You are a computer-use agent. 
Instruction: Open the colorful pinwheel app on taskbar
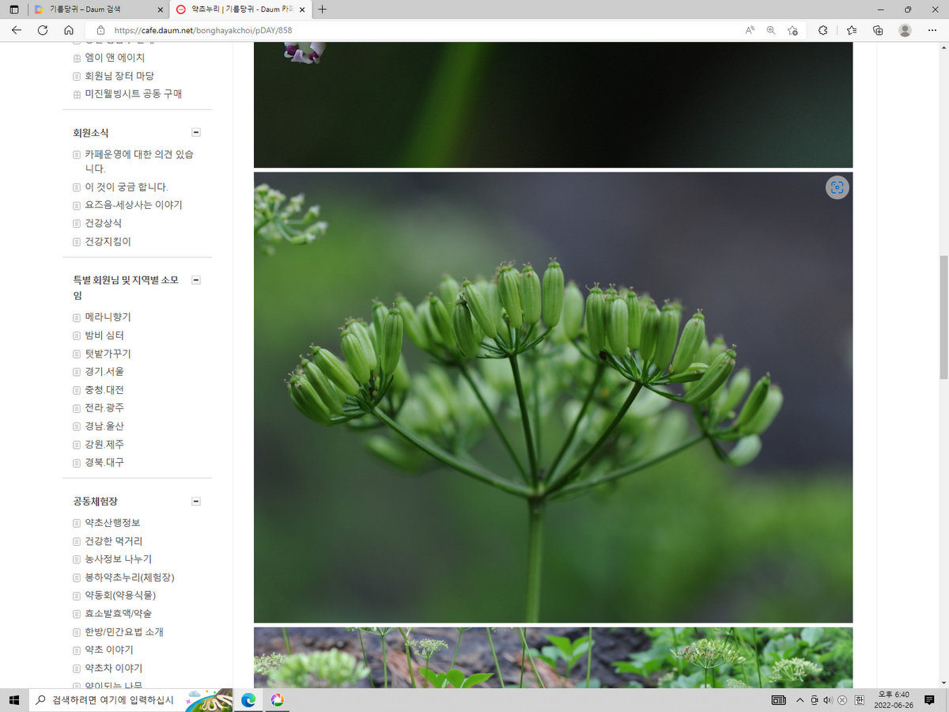pyautogui.click(x=277, y=700)
